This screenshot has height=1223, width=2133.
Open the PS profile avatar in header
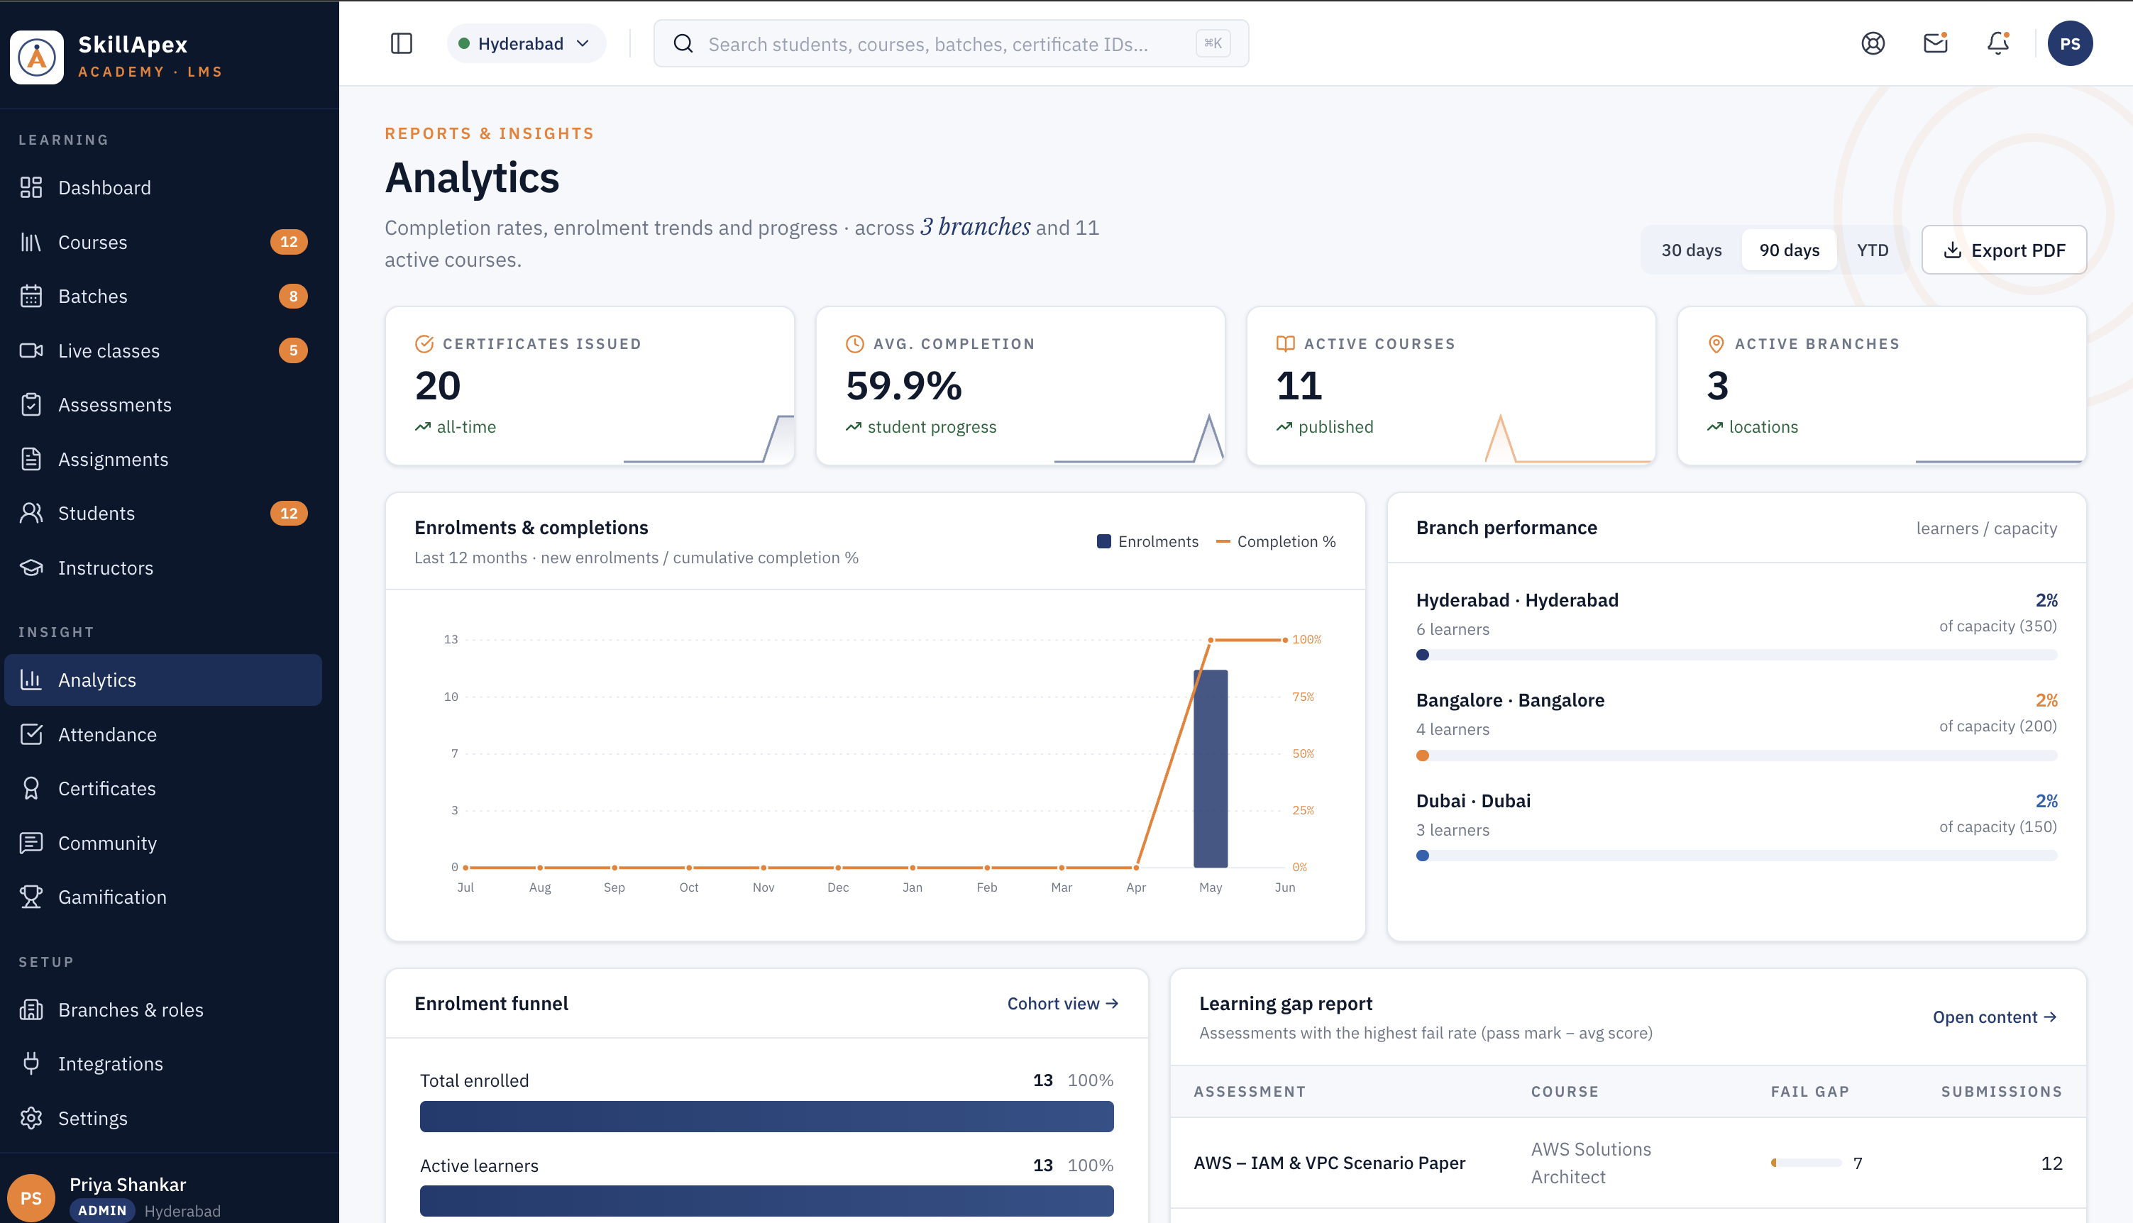[2069, 44]
